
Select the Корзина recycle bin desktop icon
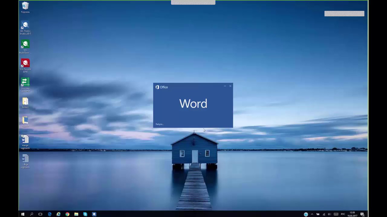[x=25, y=8]
